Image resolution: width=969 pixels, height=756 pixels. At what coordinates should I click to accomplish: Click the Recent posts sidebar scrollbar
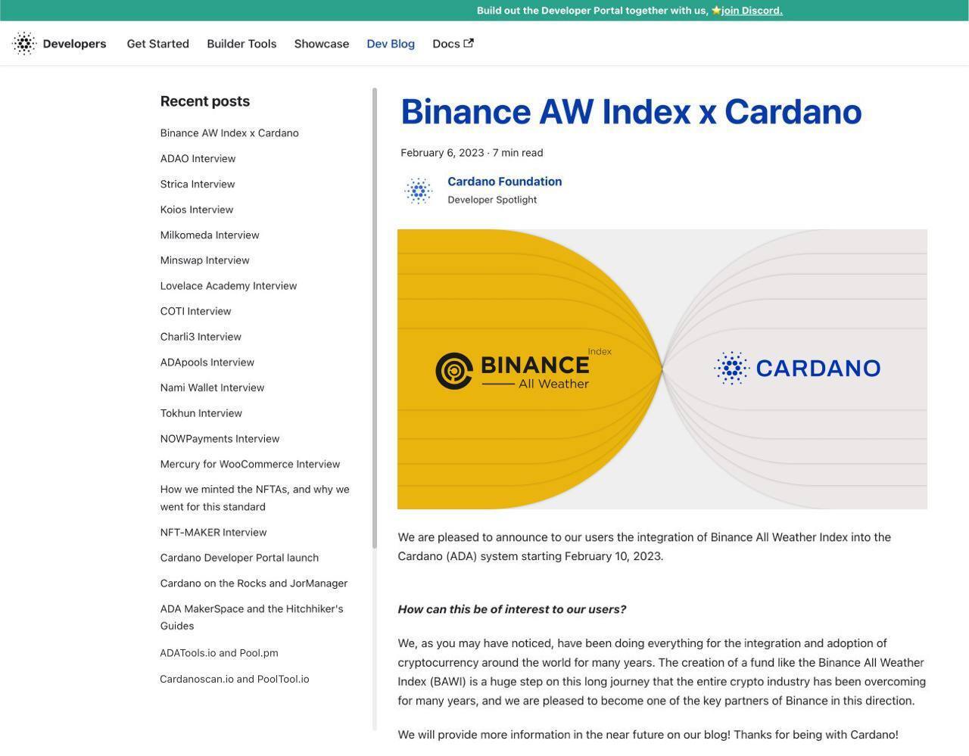(374, 318)
